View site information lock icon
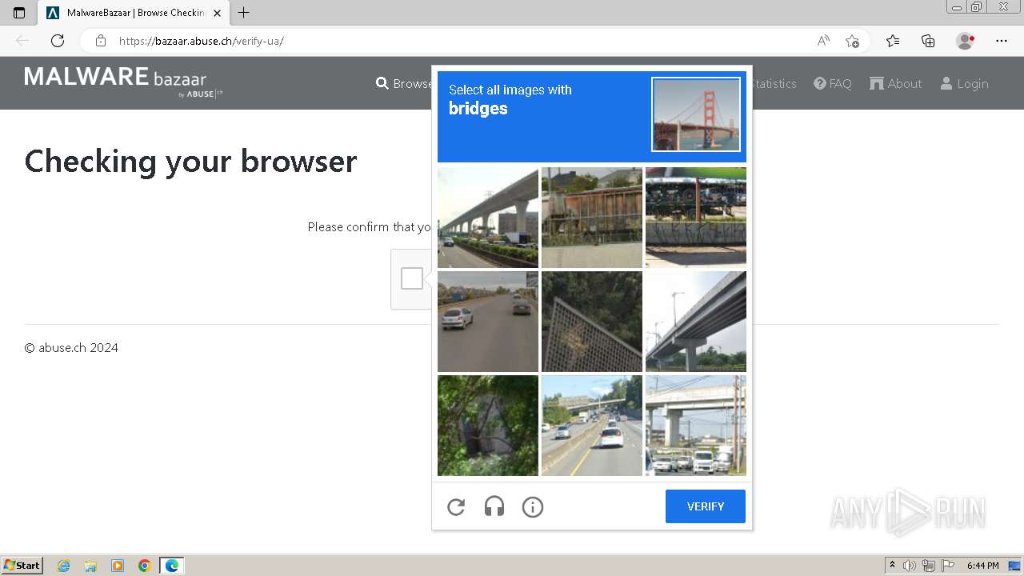1024x576 pixels. click(x=100, y=41)
